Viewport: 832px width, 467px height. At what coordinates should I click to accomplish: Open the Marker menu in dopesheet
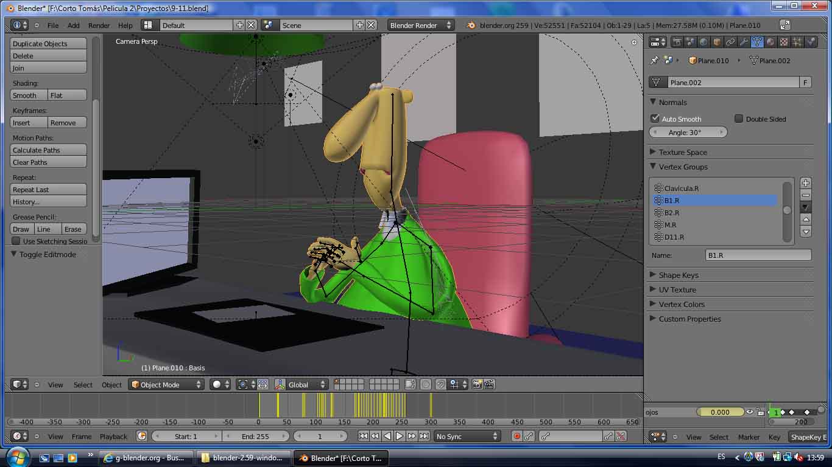749,437
